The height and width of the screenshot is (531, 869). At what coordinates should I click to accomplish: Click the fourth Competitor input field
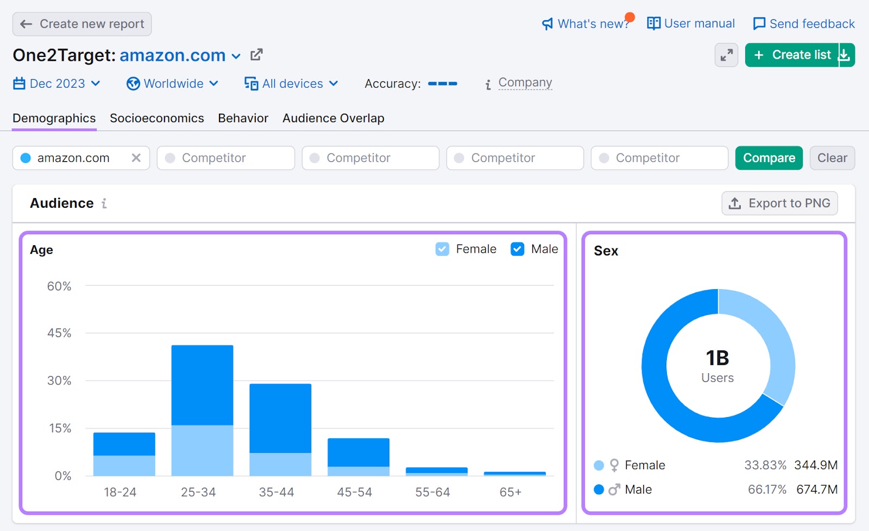pos(659,158)
